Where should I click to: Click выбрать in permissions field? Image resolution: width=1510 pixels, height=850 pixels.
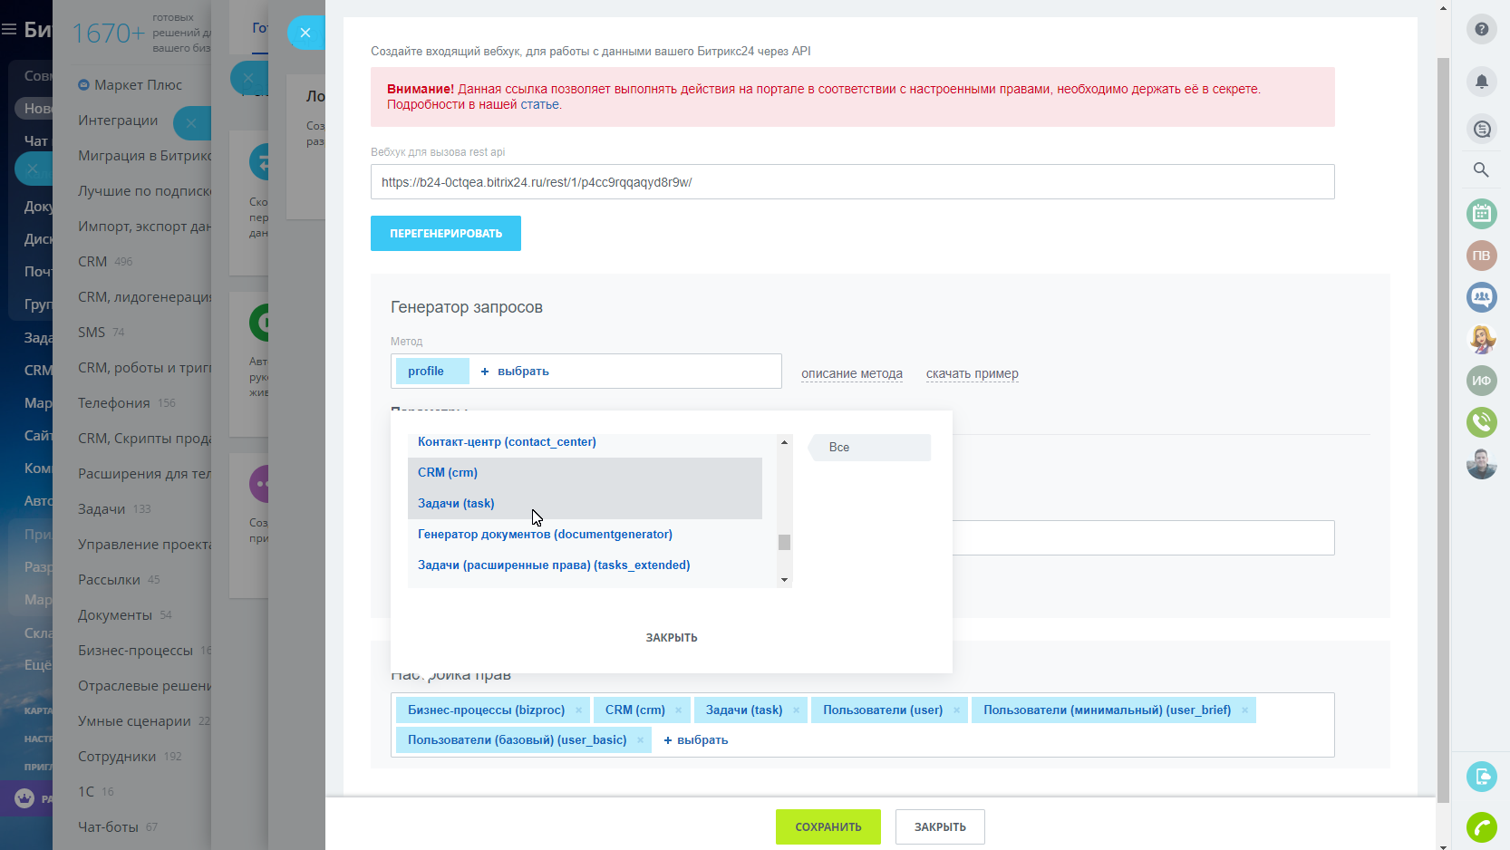pyautogui.click(x=696, y=740)
